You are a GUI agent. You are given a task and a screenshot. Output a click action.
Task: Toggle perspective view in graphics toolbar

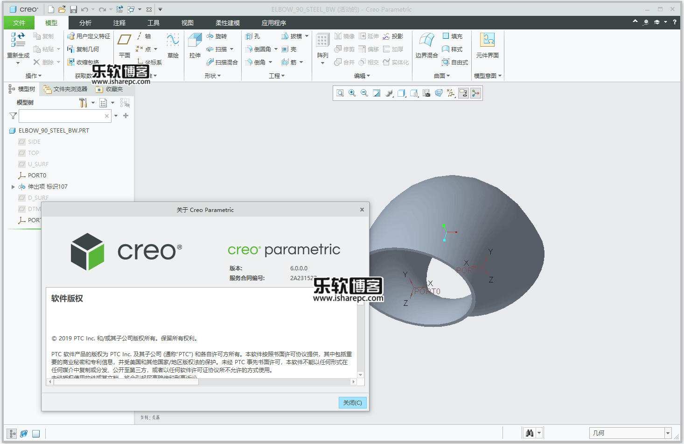439,93
